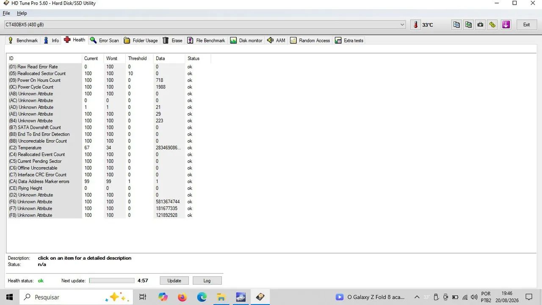Switch to the Benchmark tab
The width and height of the screenshot is (542, 305).
point(23,41)
